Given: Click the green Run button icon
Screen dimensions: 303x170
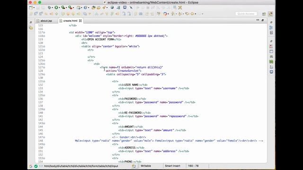Looking at the screenshot, I should pos(56,8).
